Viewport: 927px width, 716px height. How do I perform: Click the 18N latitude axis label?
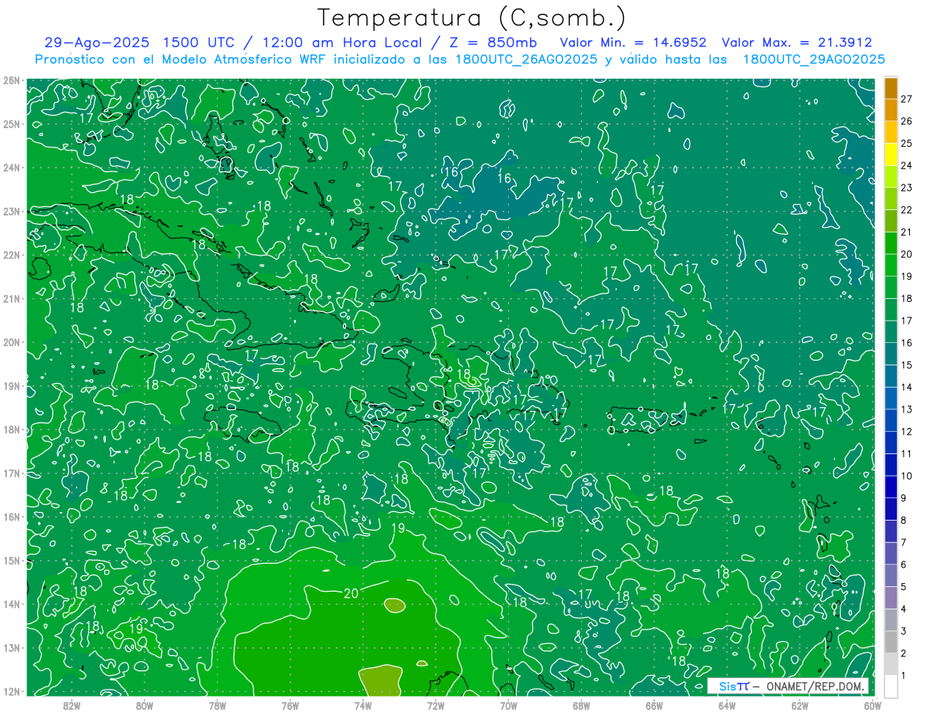12,429
